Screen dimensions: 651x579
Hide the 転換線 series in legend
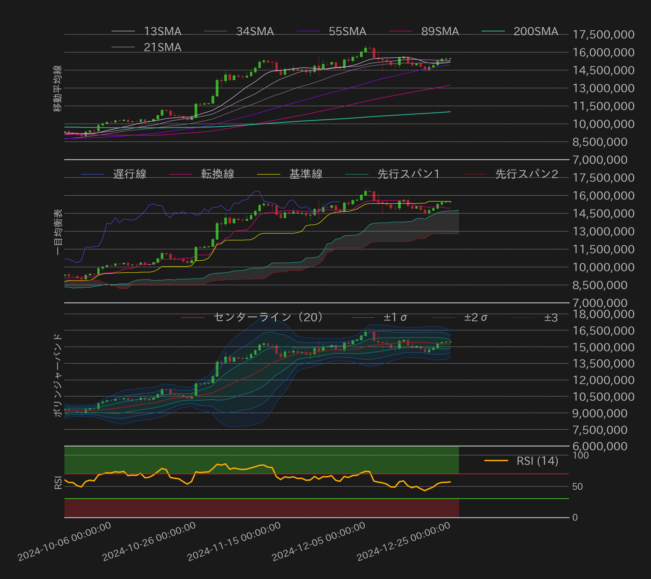click(x=217, y=174)
